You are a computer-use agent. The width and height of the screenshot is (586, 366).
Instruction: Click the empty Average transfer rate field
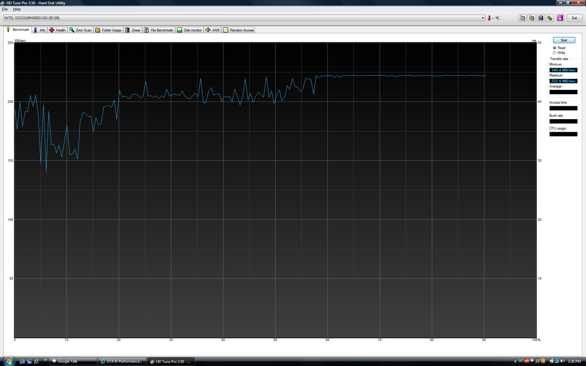point(563,92)
